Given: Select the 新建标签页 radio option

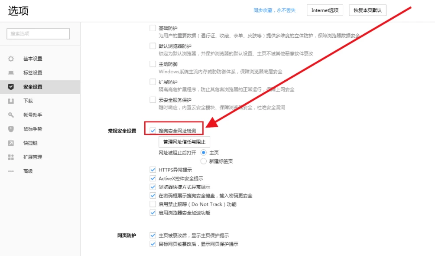Looking at the screenshot, I should pos(204,161).
